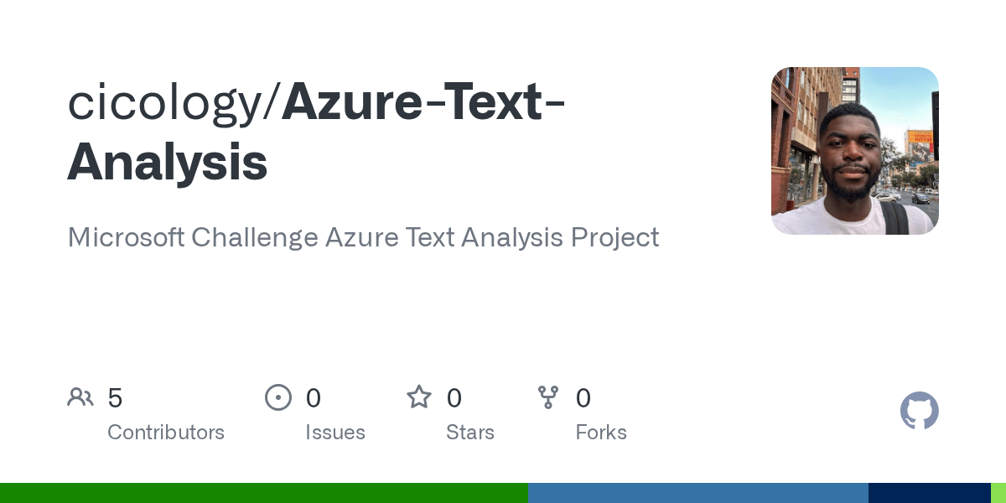
Task: Click the Forks branch icon
Action: 548,397
